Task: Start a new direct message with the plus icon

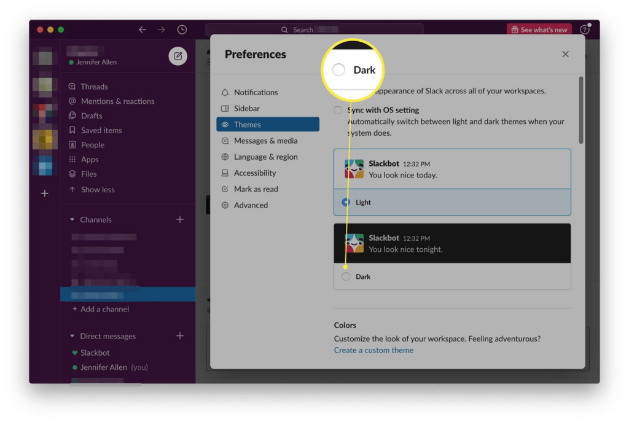Action: (x=180, y=336)
